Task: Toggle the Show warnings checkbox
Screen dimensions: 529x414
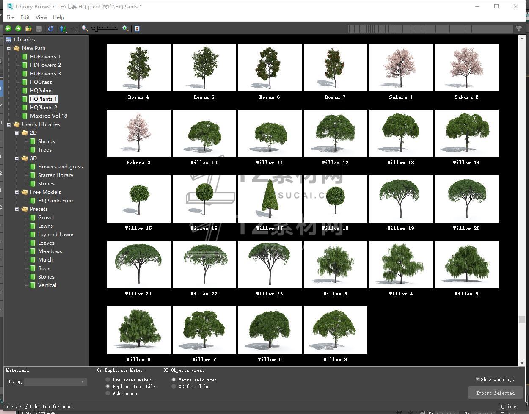Action: [478, 379]
